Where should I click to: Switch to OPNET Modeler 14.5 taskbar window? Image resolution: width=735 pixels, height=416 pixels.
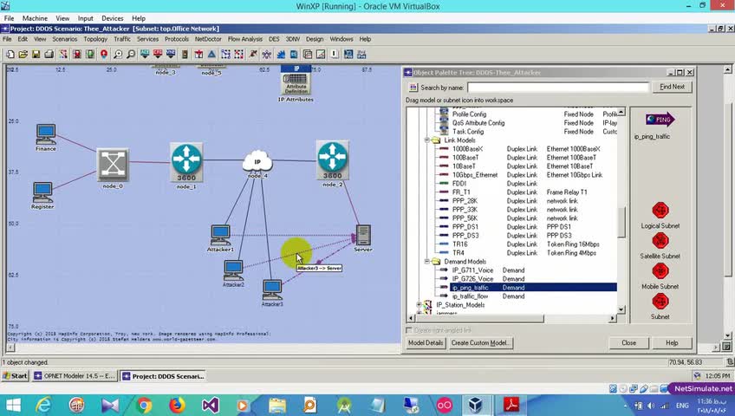(74, 376)
